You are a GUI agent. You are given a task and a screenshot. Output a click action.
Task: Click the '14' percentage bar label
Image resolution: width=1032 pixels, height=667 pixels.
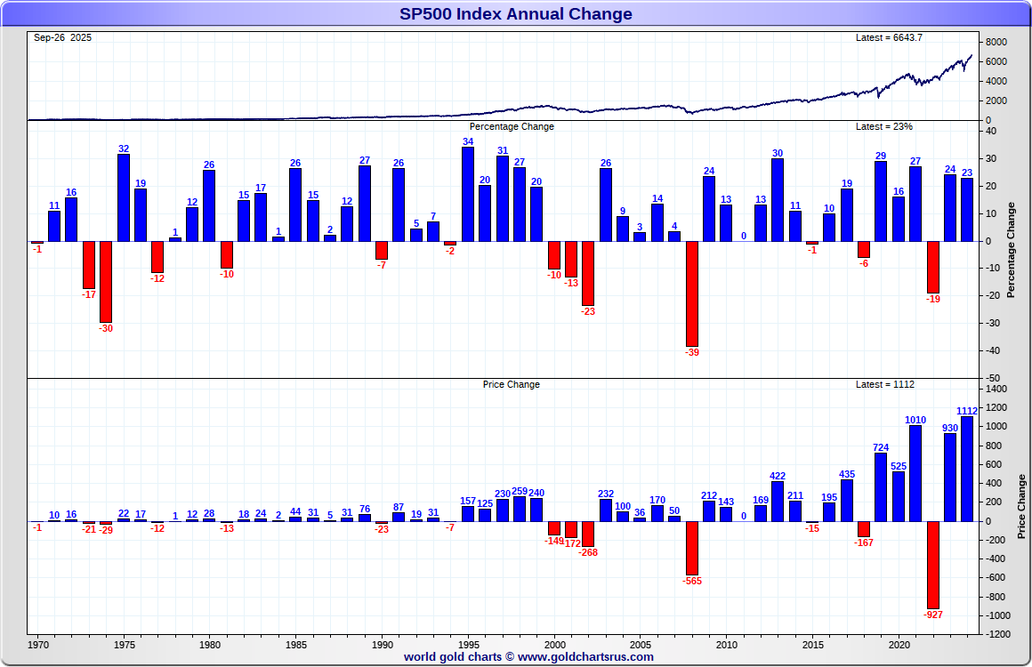[657, 198]
